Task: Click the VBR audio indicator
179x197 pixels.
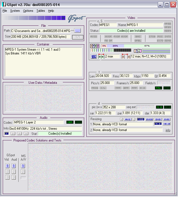Action: 78,122
